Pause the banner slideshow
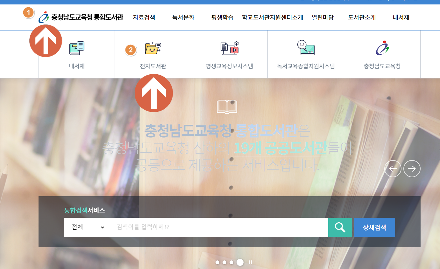The height and width of the screenshot is (269, 440). tap(251, 262)
